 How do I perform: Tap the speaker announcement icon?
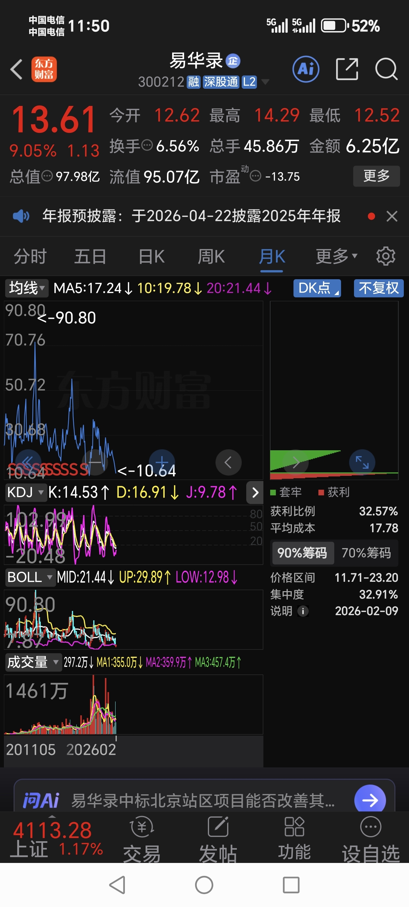pyautogui.click(x=21, y=216)
